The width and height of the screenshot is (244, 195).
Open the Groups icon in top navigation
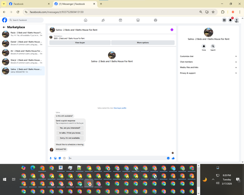(x=156, y=20)
